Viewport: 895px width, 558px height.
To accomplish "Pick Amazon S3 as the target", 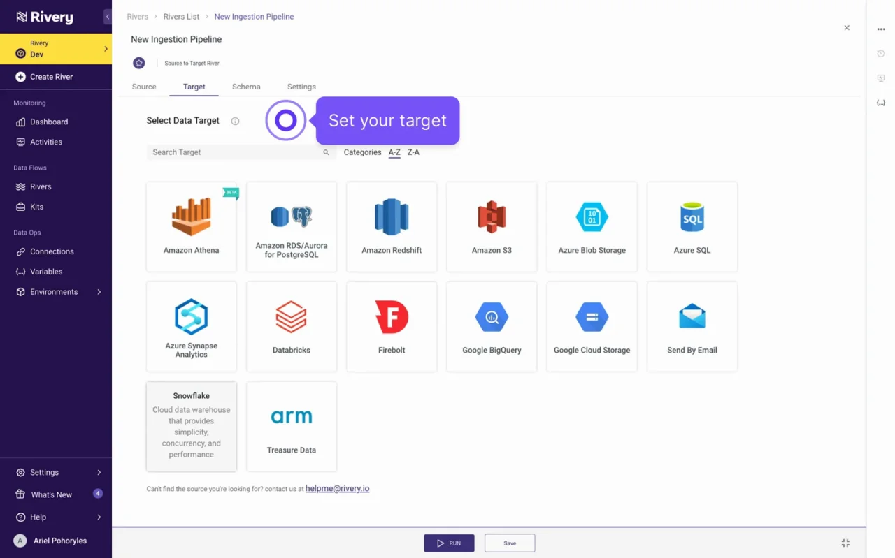I will coord(492,227).
